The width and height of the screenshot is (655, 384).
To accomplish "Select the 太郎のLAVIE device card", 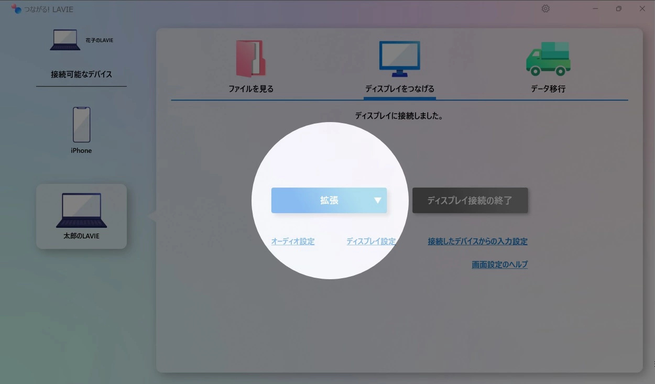I will pyautogui.click(x=81, y=216).
